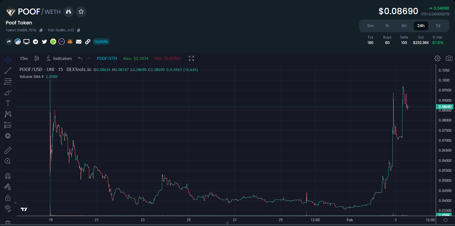Viewport: 455px width, 226px height.
Task: Click the Max: $0.1034 label
Action: pos(136,58)
